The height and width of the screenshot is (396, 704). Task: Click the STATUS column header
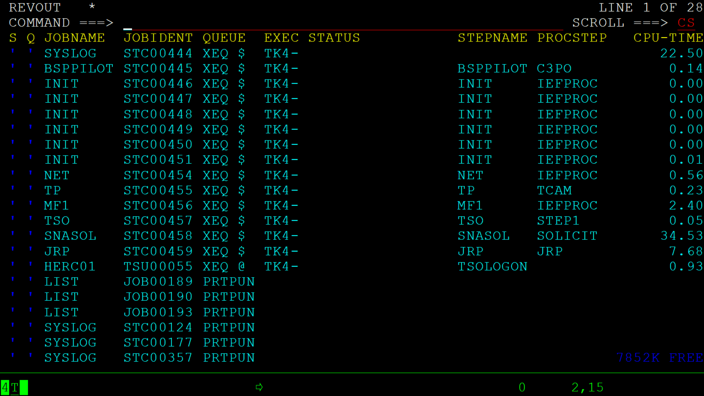334,38
